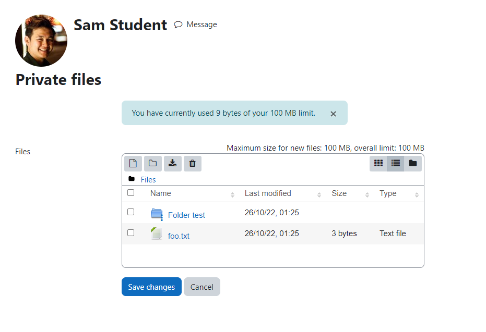This screenshot has height=332, width=486.
Task: Click the Create folder icon
Action: click(x=153, y=163)
